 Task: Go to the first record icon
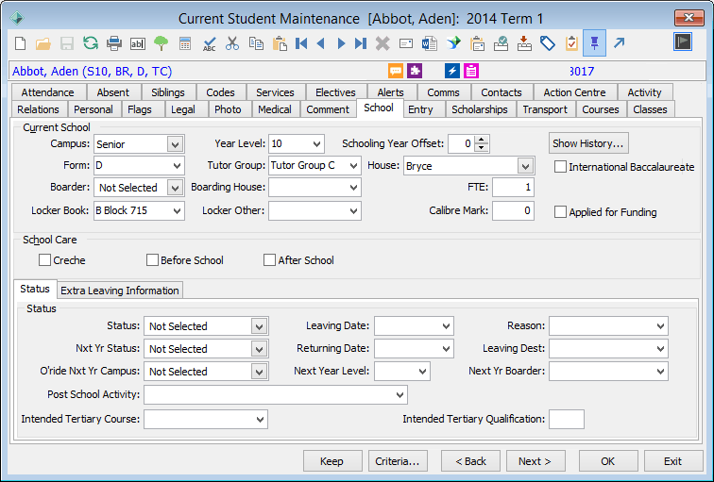(301, 43)
